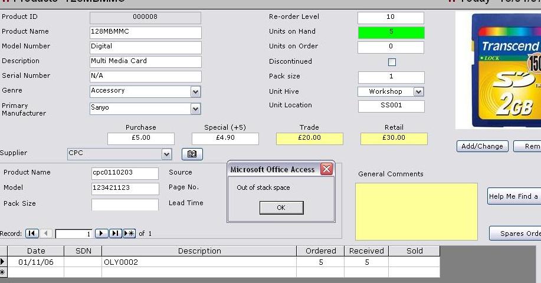Click the manufacturer combo box showing Sanyo

(145, 109)
